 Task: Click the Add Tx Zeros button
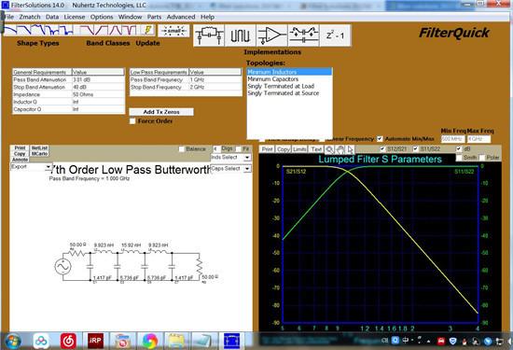tap(161, 112)
